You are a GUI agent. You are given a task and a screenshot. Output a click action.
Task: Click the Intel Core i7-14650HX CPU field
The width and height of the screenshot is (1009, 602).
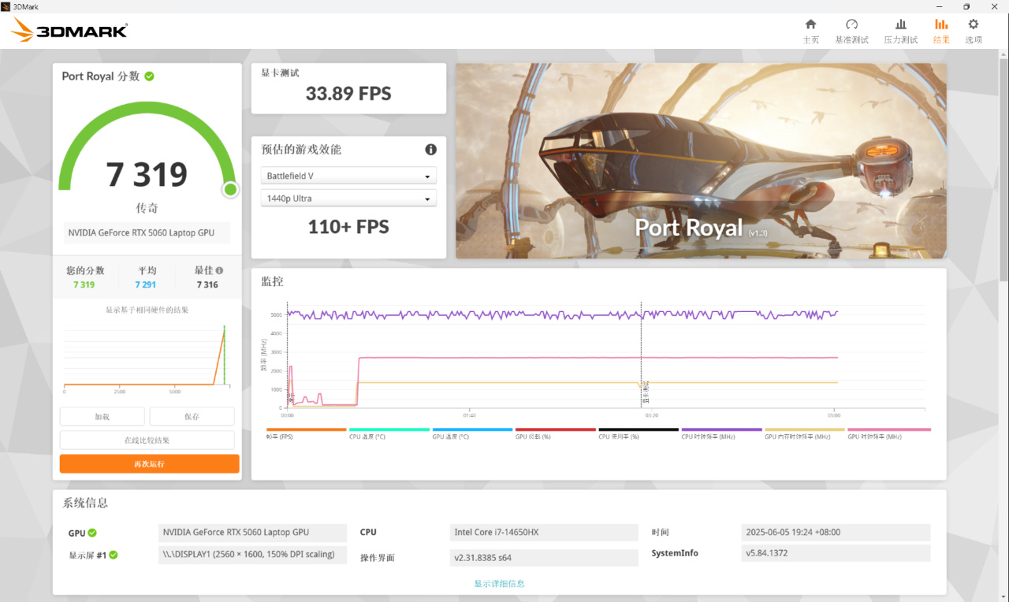[x=544, y=533]
